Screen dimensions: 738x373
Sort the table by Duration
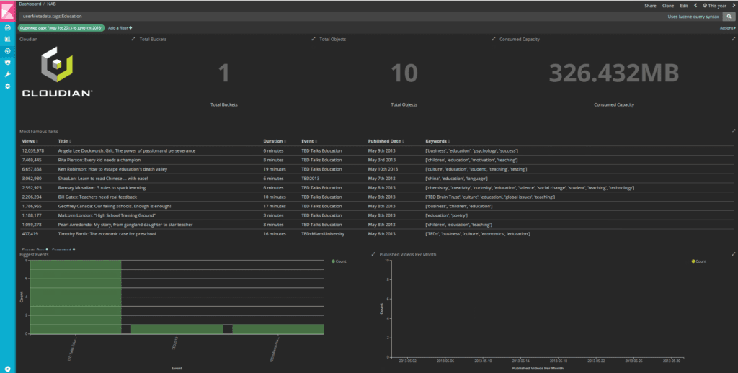(x=275, y=141)
